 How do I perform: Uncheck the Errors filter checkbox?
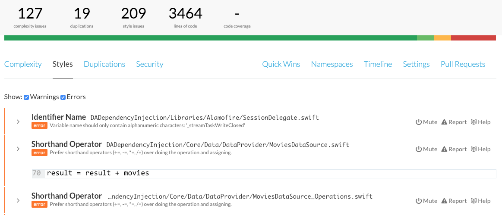(63, 97)
